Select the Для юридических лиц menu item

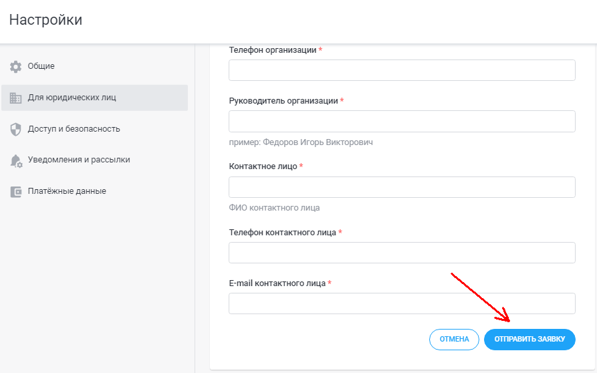[x=72, y=98]
